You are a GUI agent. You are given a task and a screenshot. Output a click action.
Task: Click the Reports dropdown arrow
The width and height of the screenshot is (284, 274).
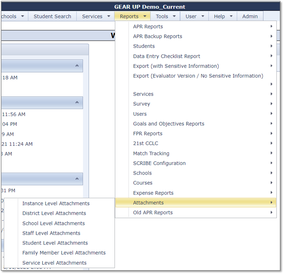(145, 16)
